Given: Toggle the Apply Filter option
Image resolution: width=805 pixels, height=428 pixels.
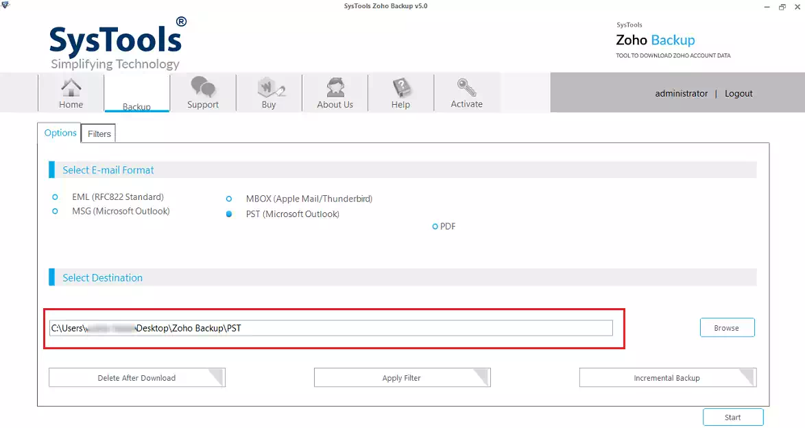Looking at the screenshot, I should point(402,378).
